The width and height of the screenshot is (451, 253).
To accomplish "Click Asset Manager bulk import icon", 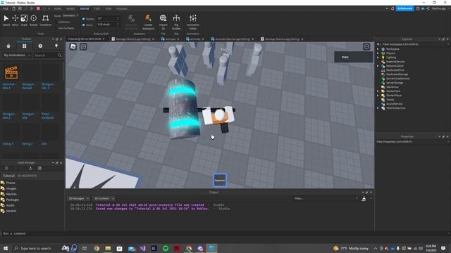I will (30, 169).
